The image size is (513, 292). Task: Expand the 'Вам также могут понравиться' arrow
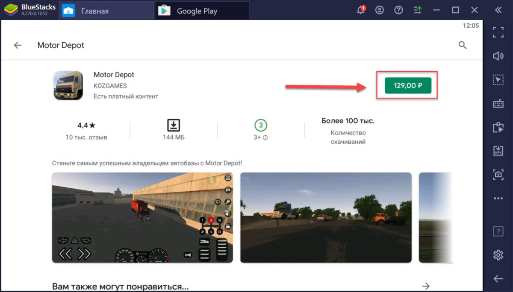click(425, 286)
